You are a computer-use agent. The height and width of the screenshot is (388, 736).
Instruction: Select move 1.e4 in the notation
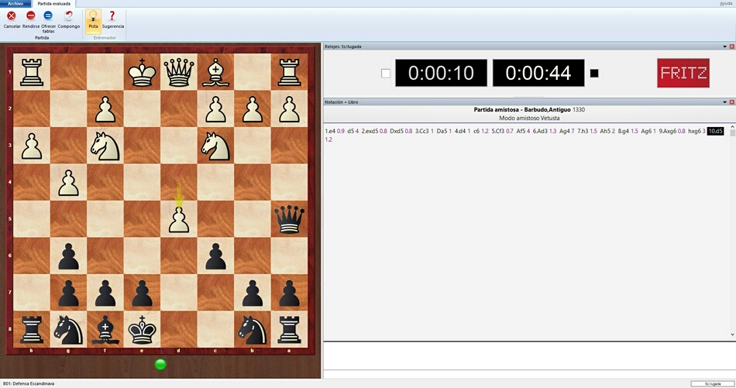[x=331, y=132]
